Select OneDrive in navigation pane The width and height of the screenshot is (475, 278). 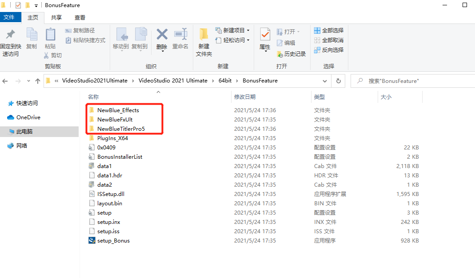(x=28, y=117)
